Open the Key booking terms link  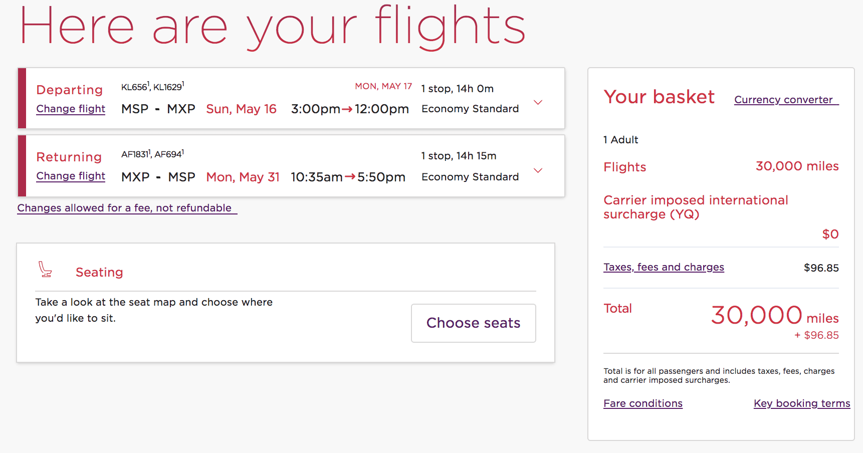click(x=801, y=403)
